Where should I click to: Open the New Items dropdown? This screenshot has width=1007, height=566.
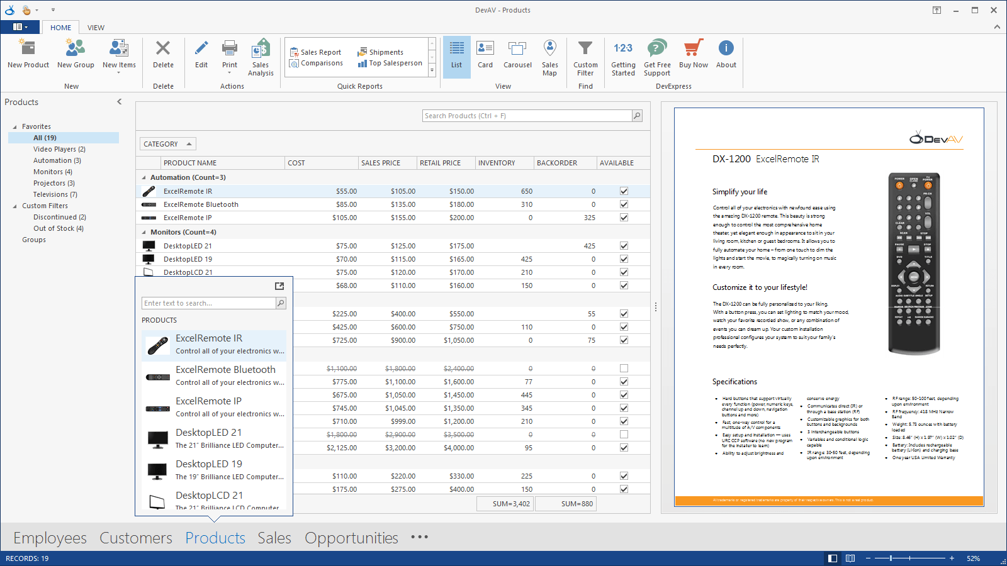tap(119, 57)
